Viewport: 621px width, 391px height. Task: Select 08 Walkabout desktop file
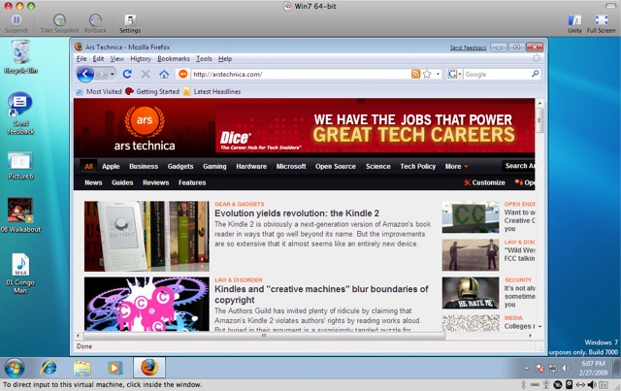(x=20, y=214)
